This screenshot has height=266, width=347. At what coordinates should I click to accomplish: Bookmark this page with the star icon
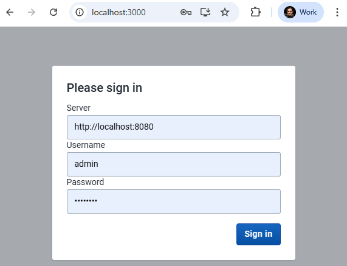[225, 12]
